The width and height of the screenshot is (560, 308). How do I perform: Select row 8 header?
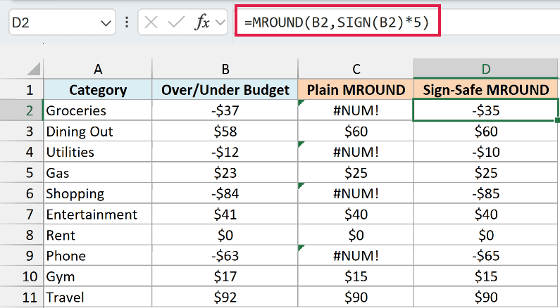coord(21,235)
